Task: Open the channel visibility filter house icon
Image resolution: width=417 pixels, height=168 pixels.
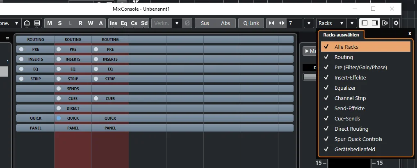Action: point(27,23)
